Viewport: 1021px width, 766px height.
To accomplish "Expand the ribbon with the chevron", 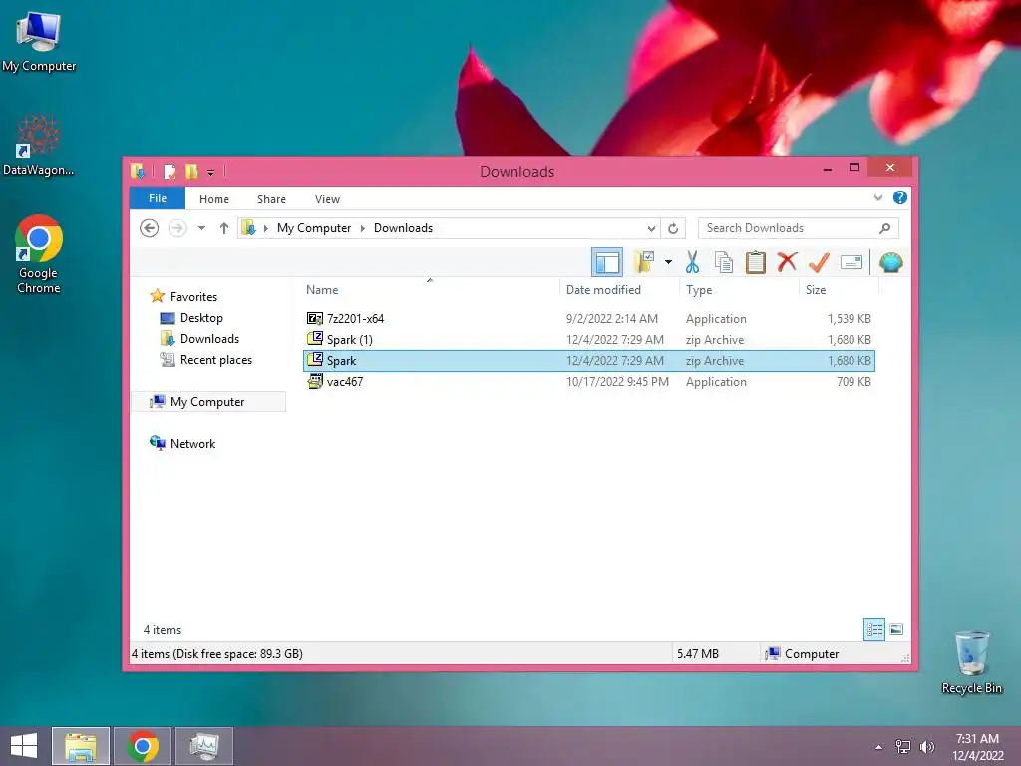I will (877, 198).
